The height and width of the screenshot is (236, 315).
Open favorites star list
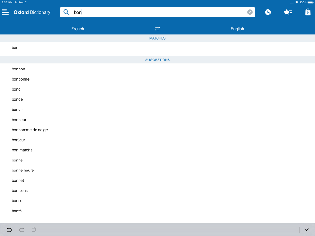click(x=288, y=12)
